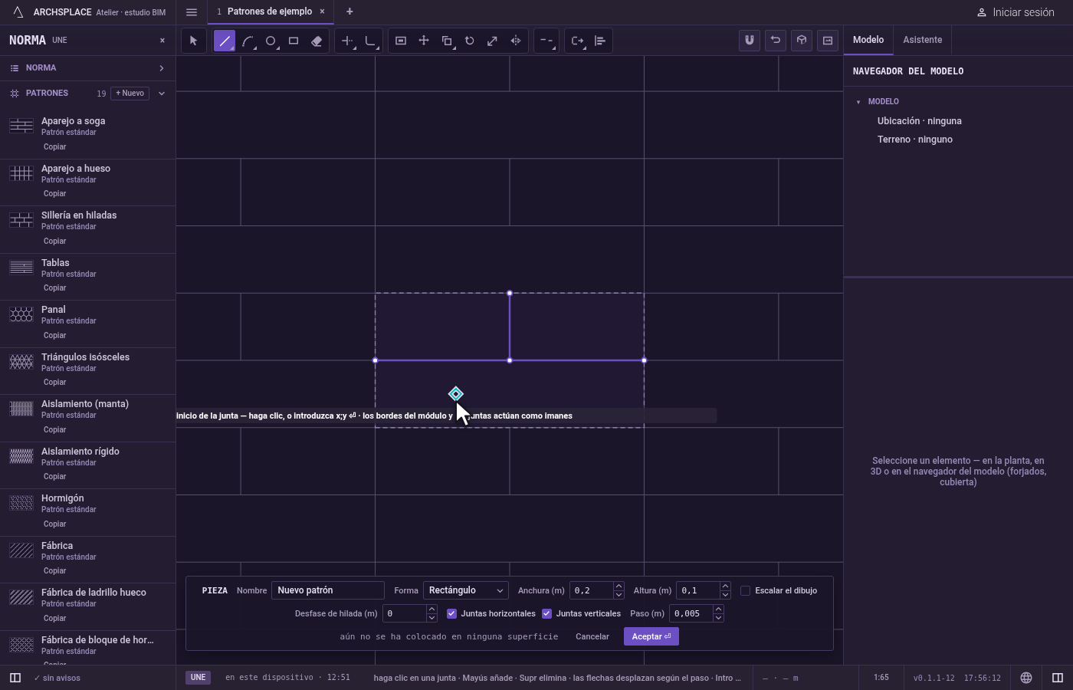Click the globe language icon

(x=1026, y=678)
